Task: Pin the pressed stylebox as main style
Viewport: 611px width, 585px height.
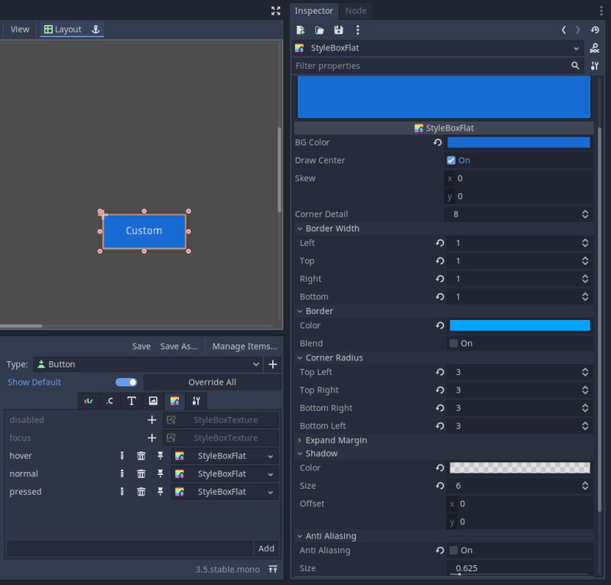Action: pyautogui.click(x=160, y=492)
